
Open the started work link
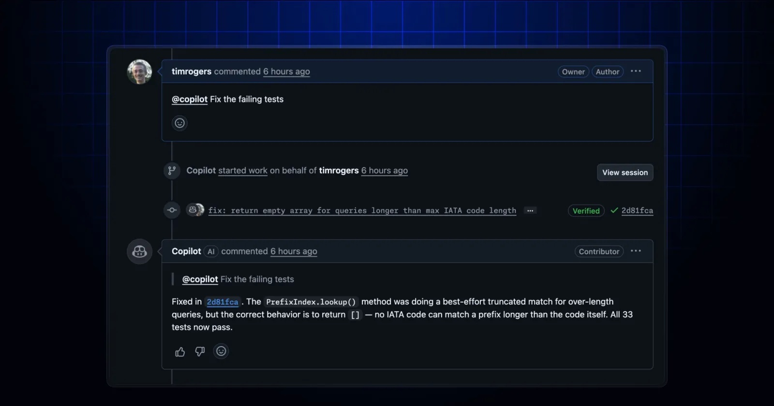tap(242, 170)
